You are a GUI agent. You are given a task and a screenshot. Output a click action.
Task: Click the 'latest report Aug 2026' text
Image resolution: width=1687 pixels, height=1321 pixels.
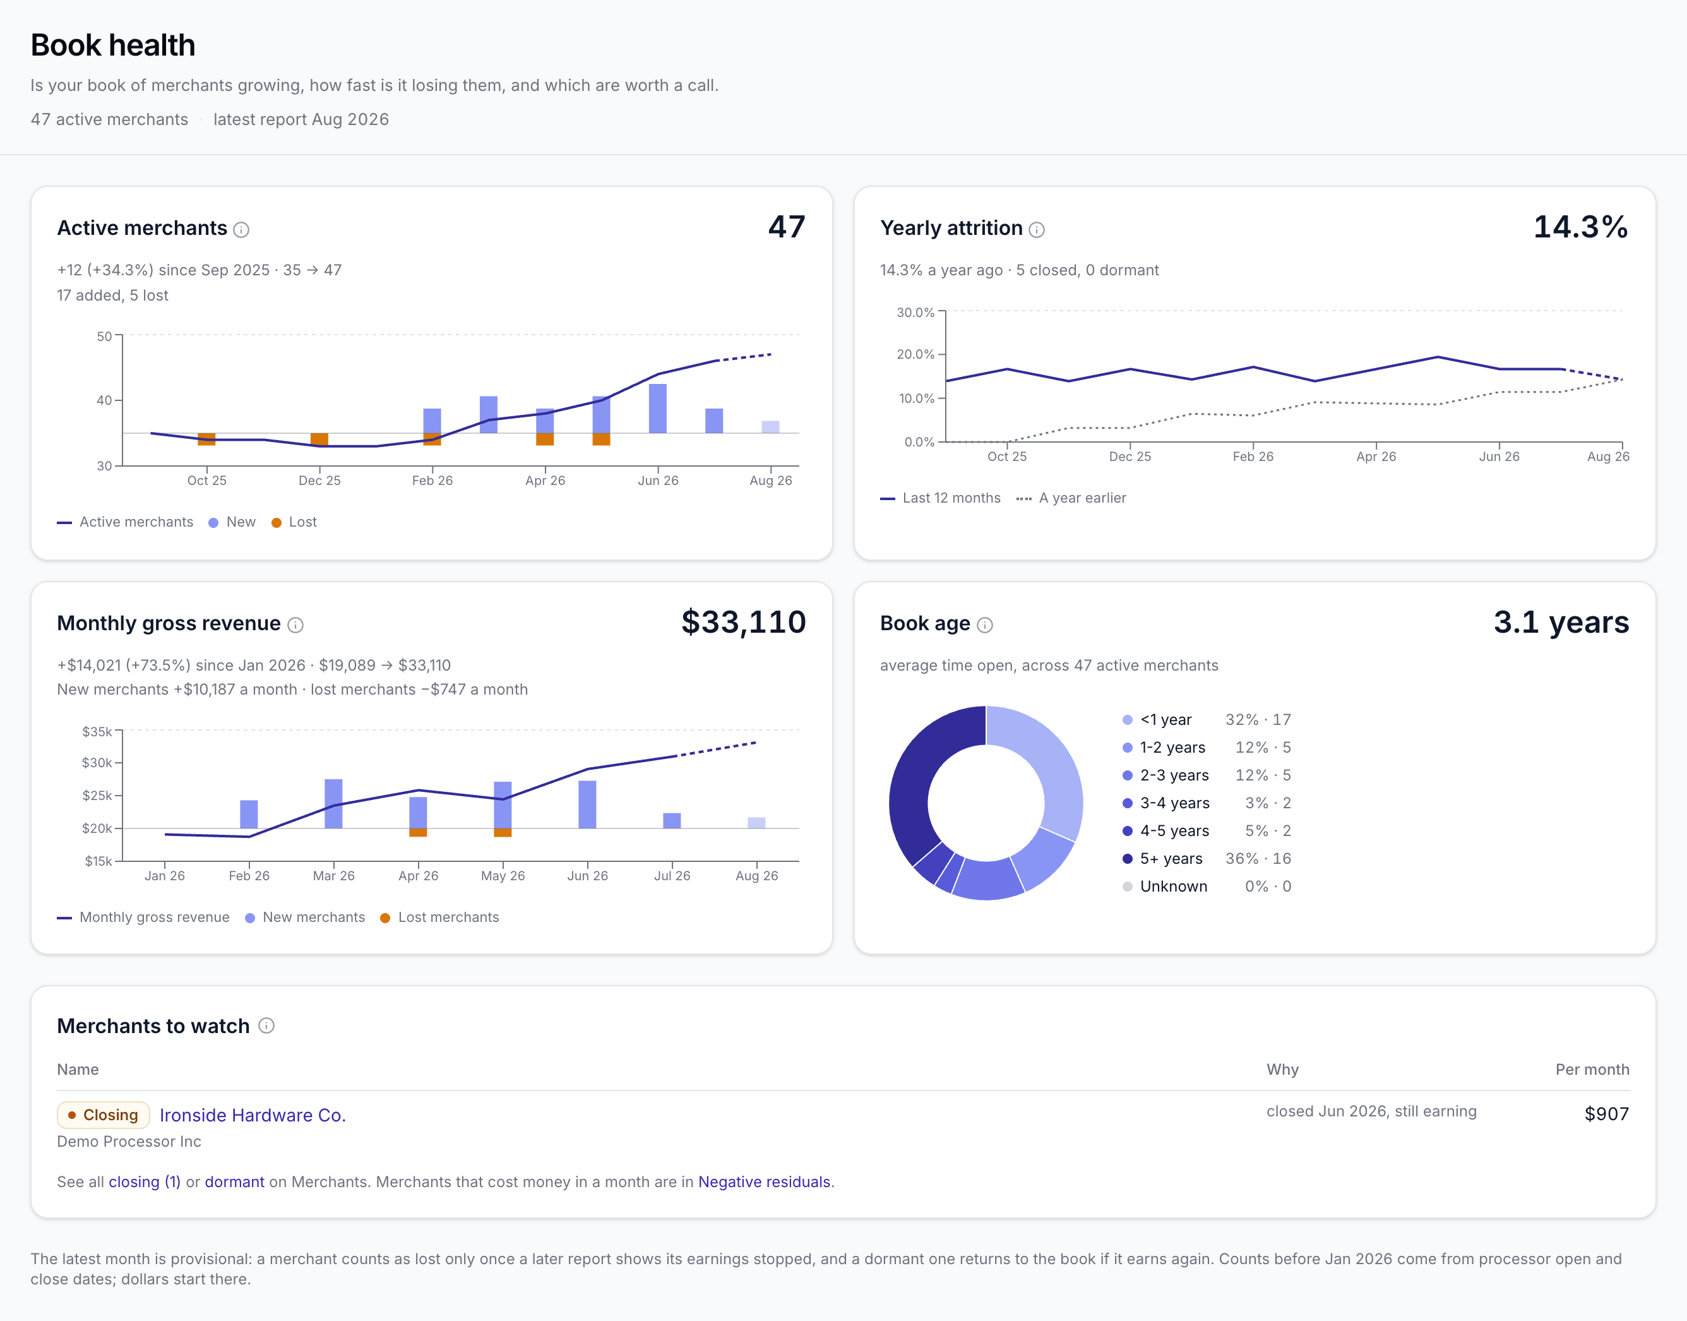(301, 119)
